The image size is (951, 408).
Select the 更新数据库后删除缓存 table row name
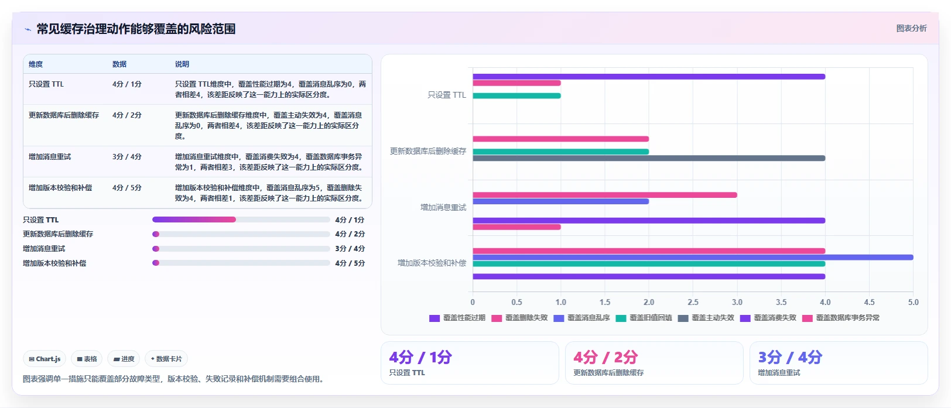click(64, 115)
